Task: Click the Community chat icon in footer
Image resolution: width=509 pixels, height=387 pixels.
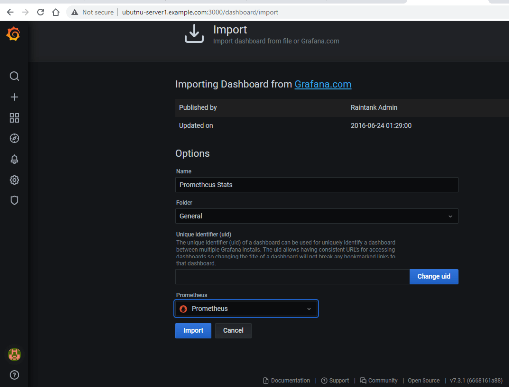Action: click(x=363, y=380)
